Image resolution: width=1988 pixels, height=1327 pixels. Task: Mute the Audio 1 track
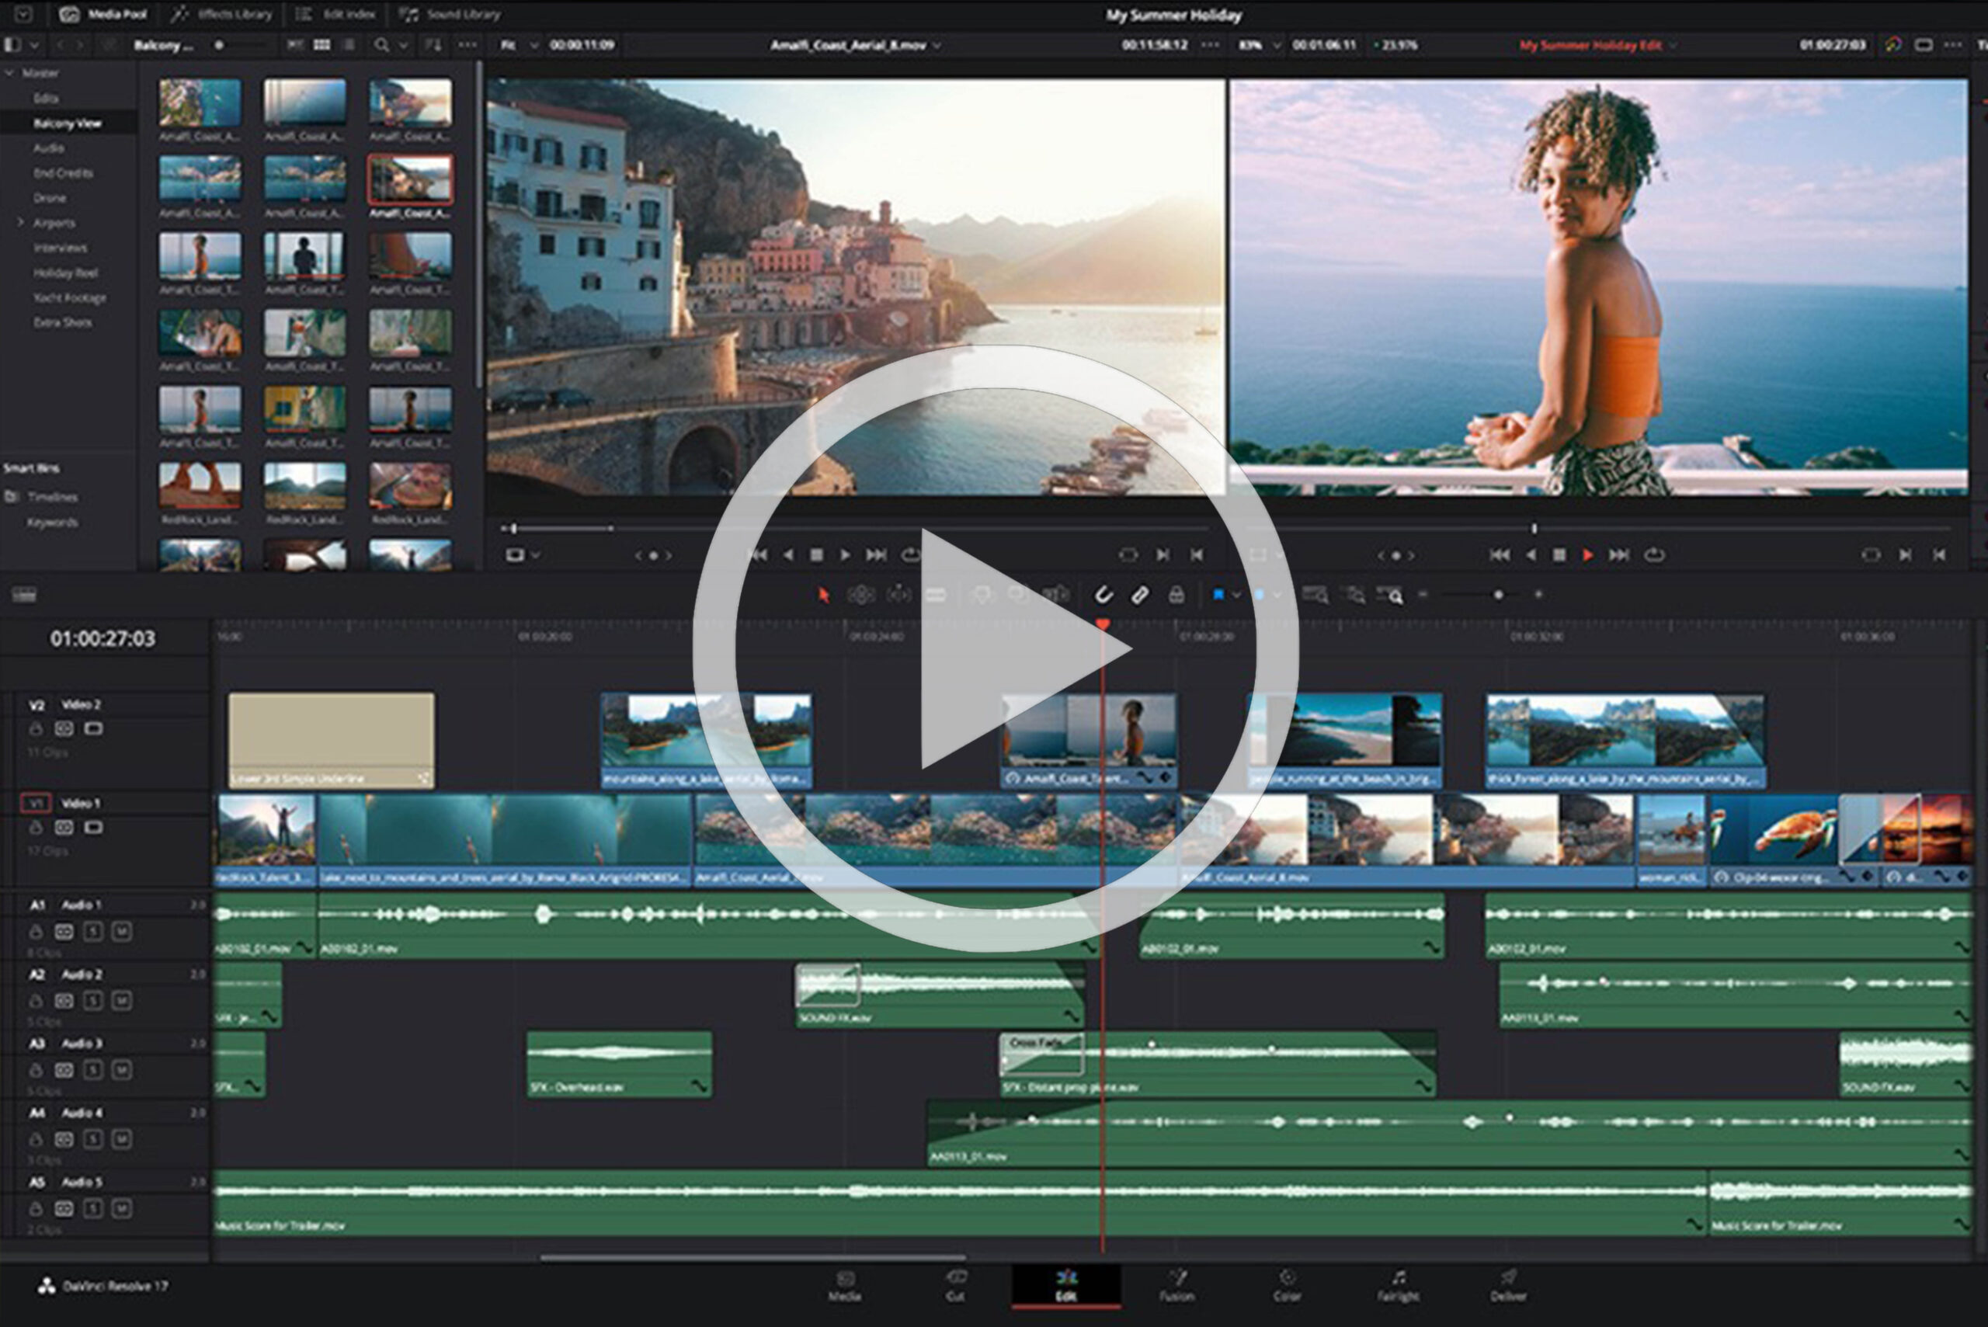(122, 932)
